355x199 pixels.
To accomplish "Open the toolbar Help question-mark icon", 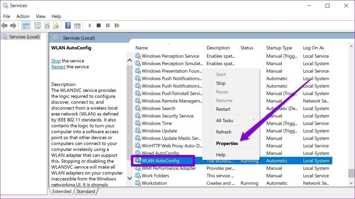I will (68, 26).
